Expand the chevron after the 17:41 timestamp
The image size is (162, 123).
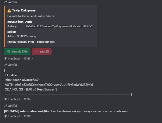coord(33,59)
